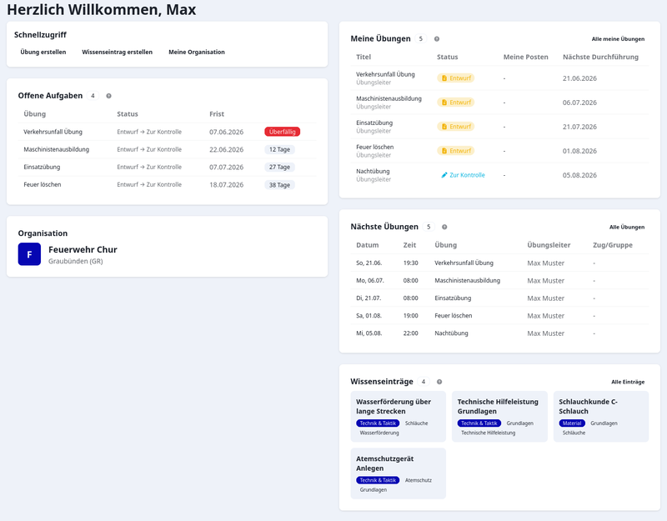Click the Feuerwehr Chur organisation F avatar

tap(29, 254)
